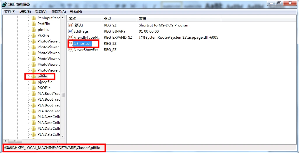The width and height of the screenshot is (299, 153).
Task: Sort by the 类型 column header
Action: (119, 19)
